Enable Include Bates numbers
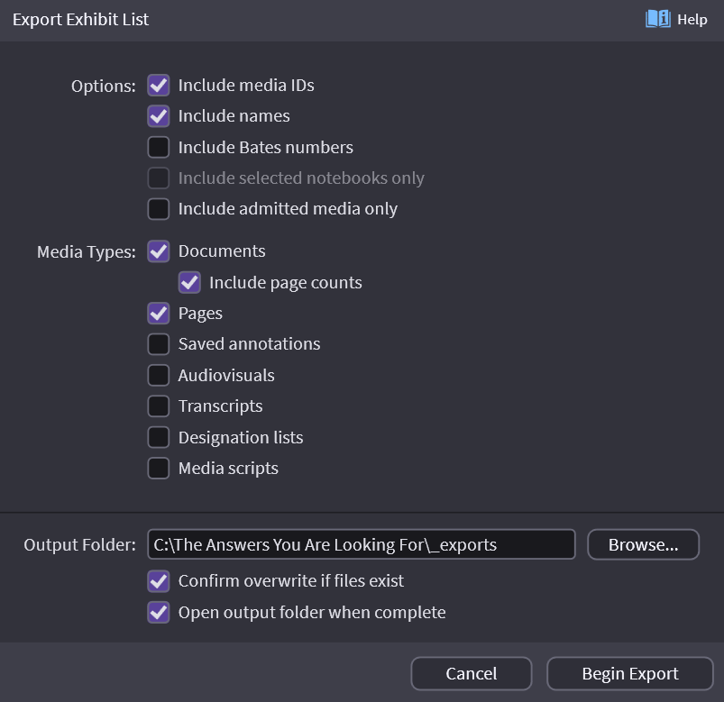 coord(159,147)
